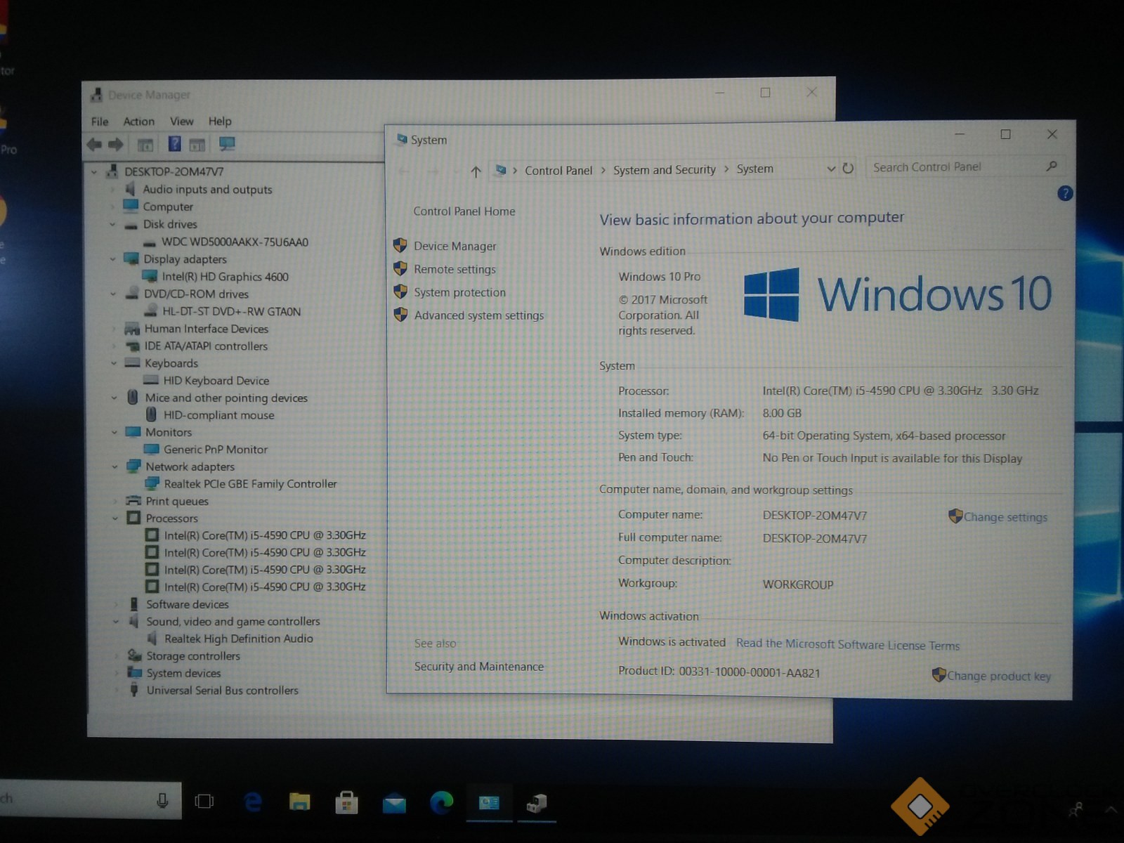
Task: Open Microsoft Store from the taskbar
Action: 346,802
